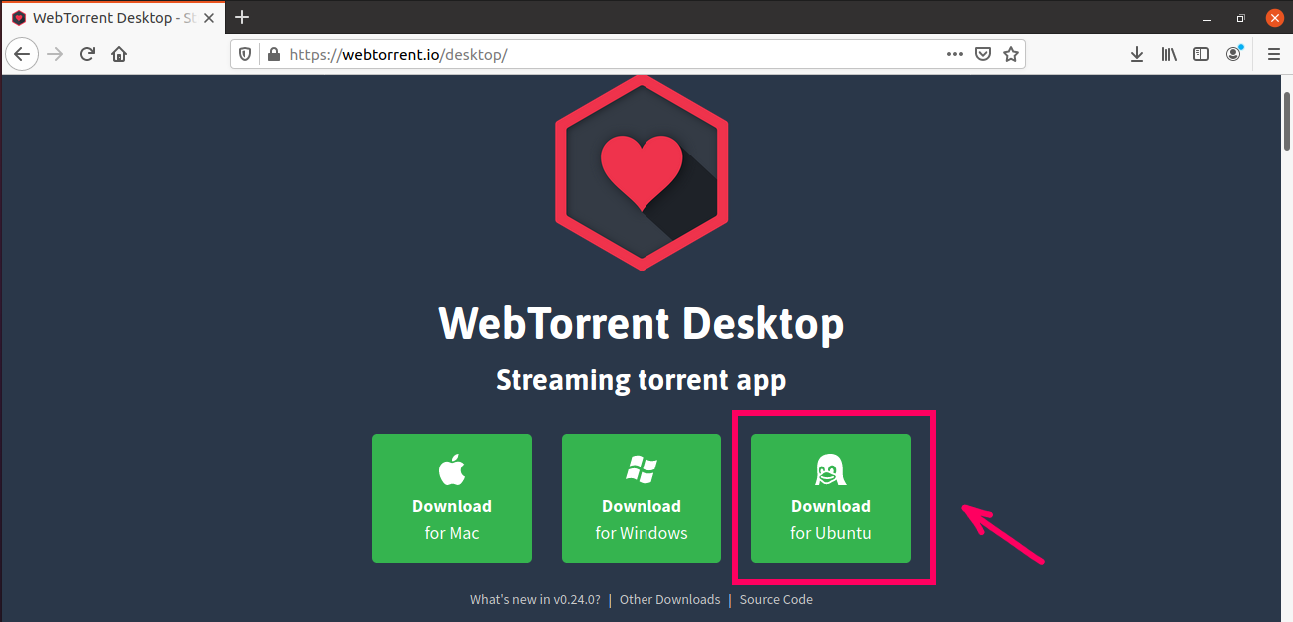1293x622 pixels.
Task: Toggle the sidebar view icon
Action: pyautogui.click(x=1201, y=54)
